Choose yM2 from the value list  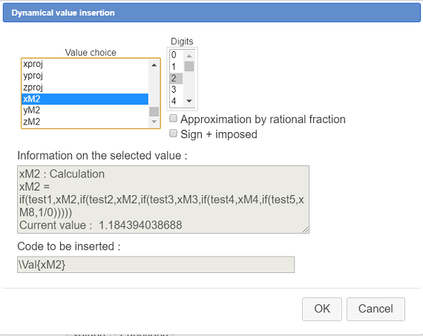pyautogui.click(x=85, y=111)
